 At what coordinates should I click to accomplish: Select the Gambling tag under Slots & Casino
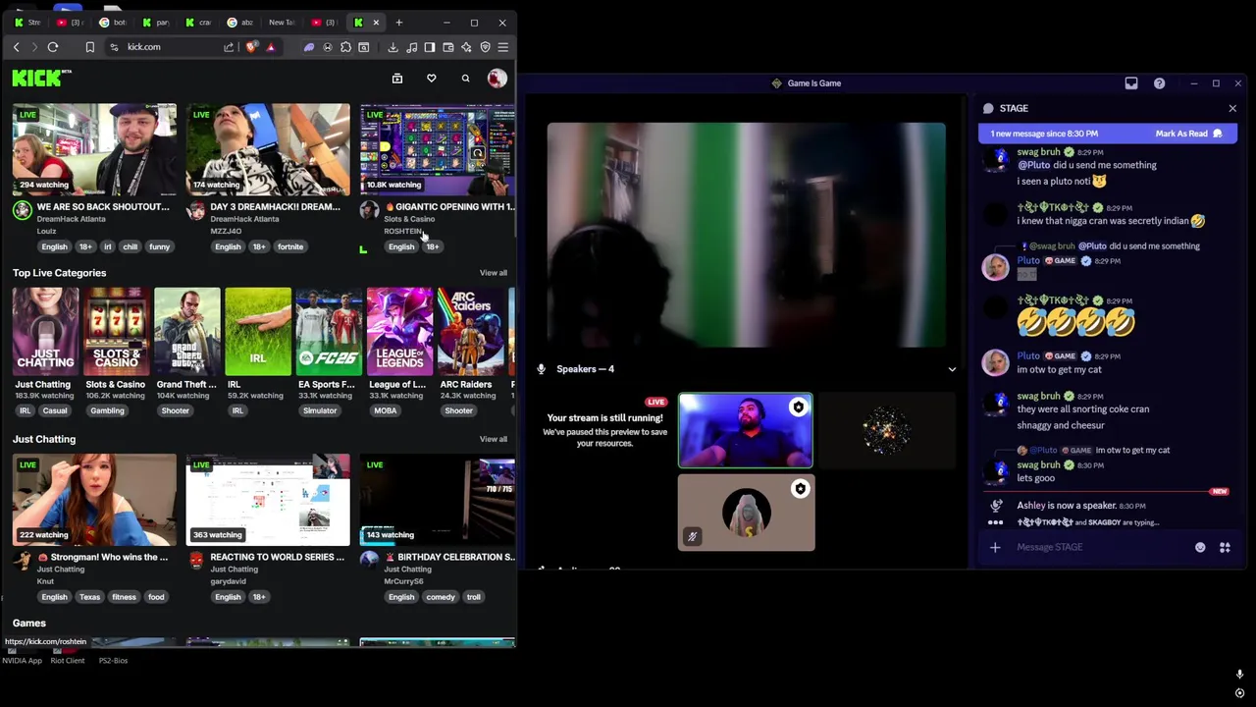pyautogui.click(x=107, y=410)
